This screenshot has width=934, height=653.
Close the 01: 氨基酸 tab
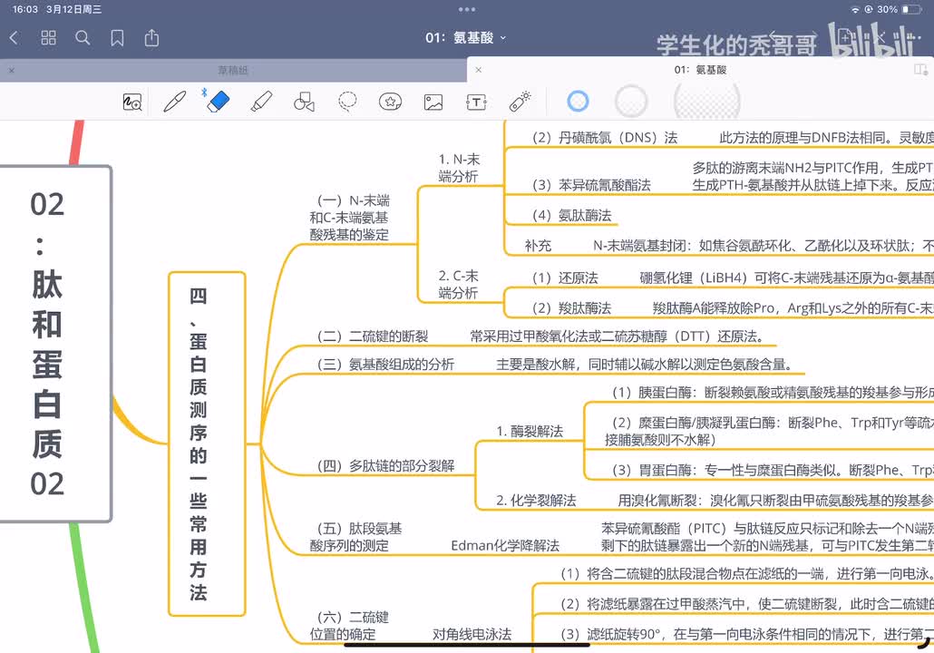pos(478,70)
